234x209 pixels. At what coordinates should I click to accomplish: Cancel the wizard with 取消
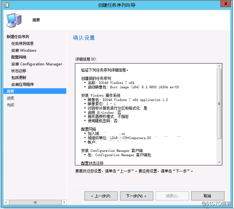(208, 196)
